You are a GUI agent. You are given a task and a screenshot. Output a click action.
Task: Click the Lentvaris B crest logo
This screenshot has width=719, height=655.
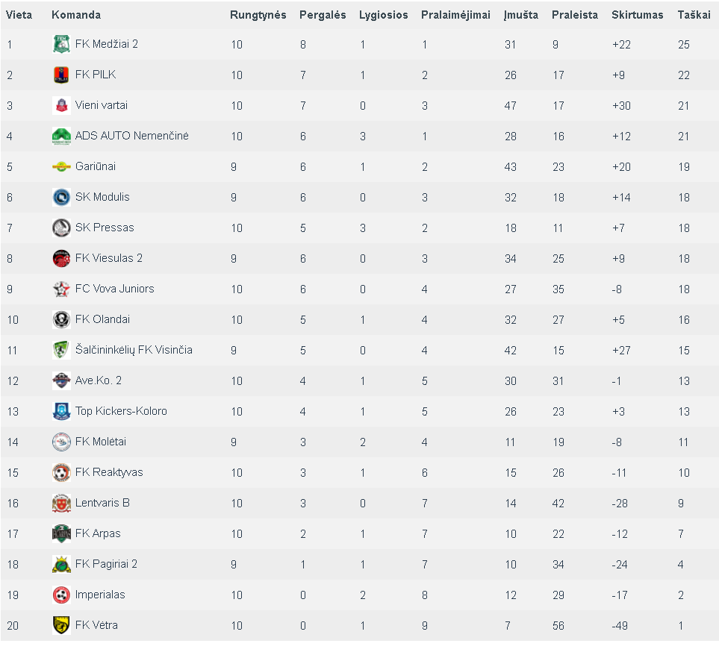[61, 503]
